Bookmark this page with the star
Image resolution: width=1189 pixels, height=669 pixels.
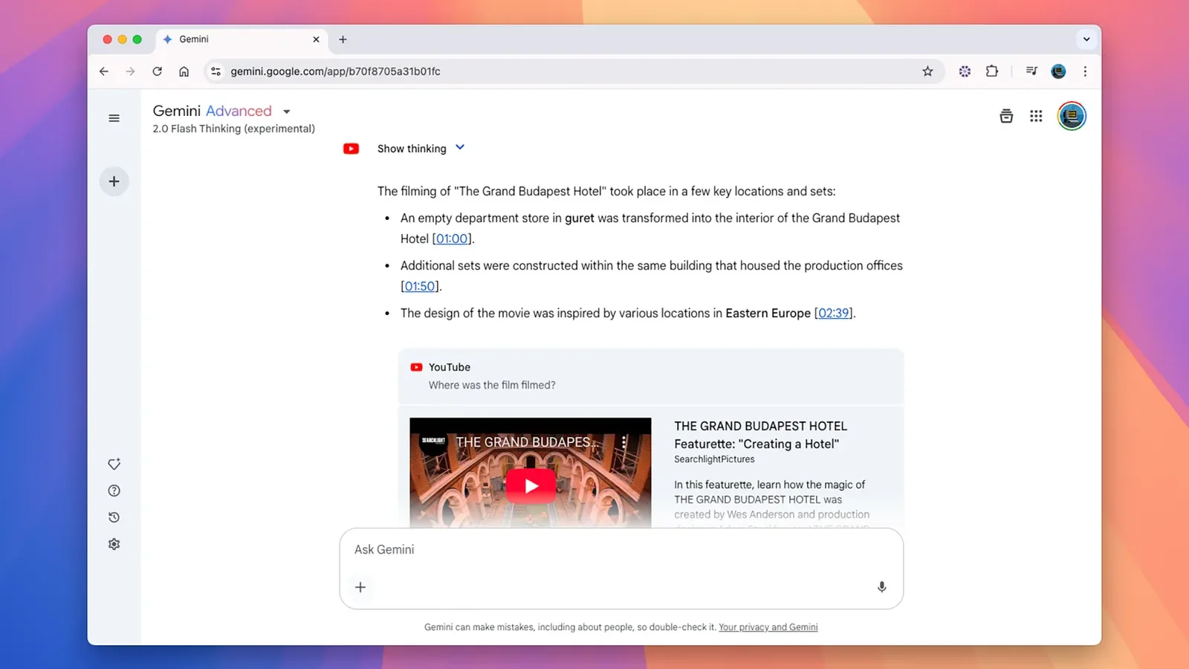click(927, 71)
